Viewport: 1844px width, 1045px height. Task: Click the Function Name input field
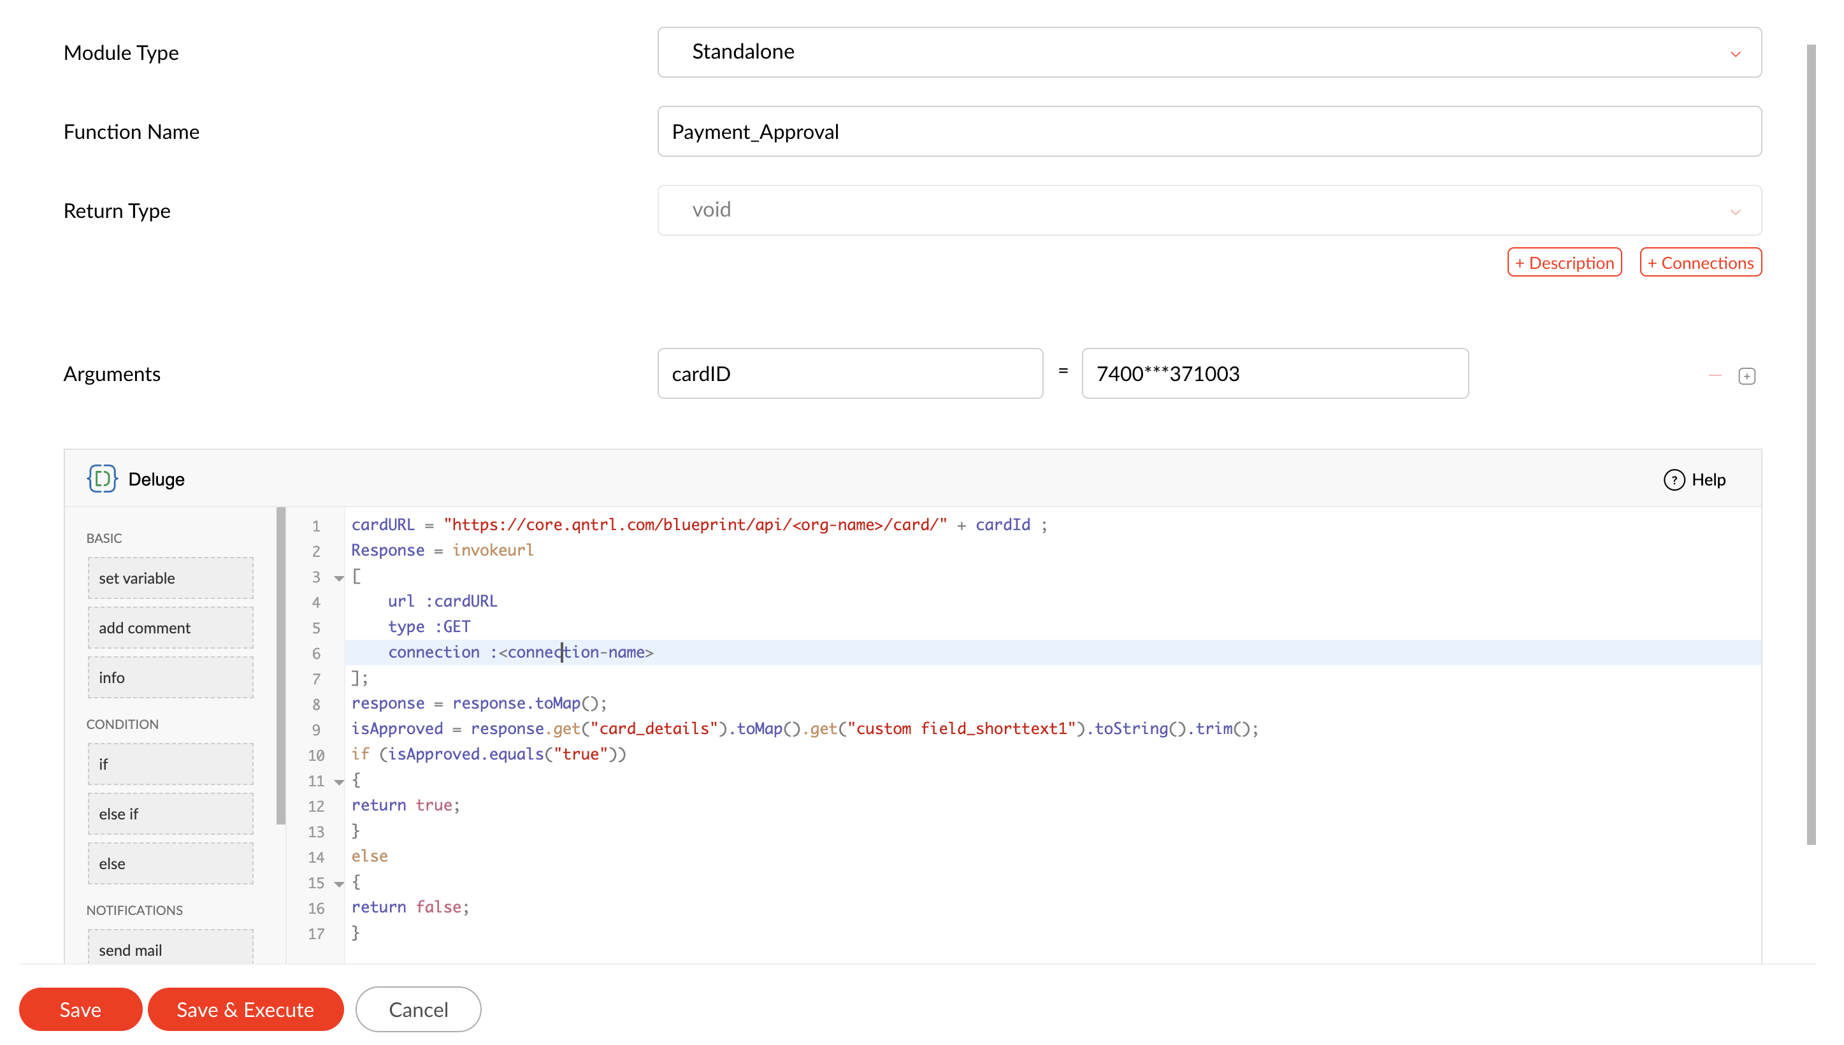click(1209, 131)
